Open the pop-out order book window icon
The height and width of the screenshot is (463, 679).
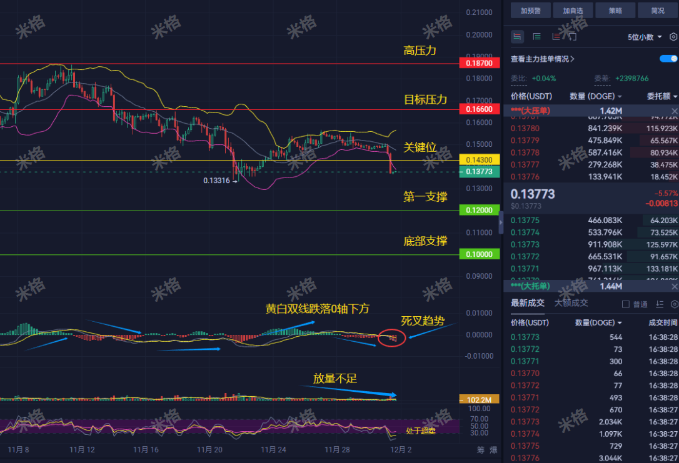click(x=573, y=37)
